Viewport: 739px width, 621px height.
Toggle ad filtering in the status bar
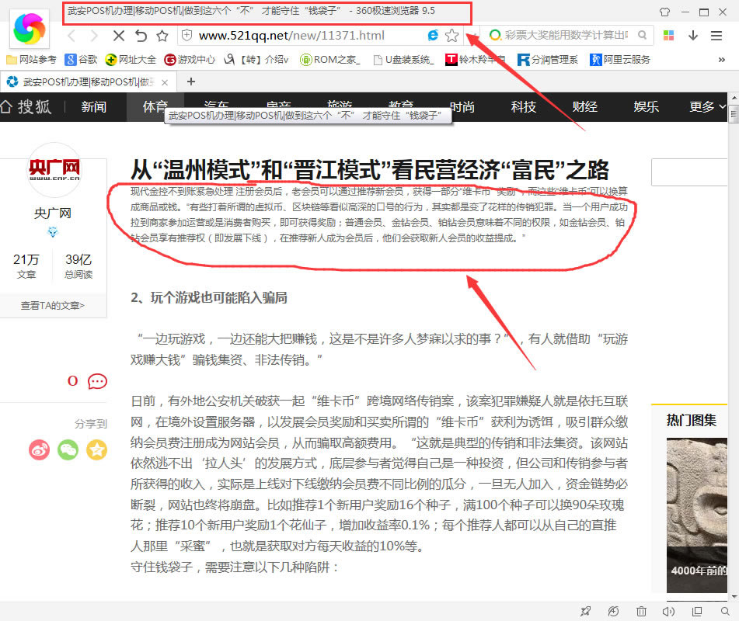[613, 611]
